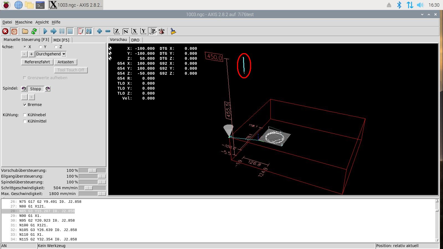This screenshot has width=443, height=249.
Task: Open the Durchgehend jog increment dropdown
Action: (51, 54)
